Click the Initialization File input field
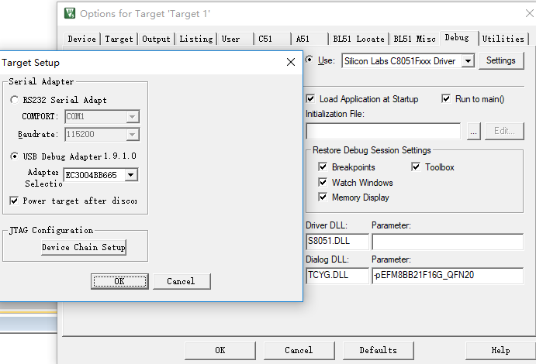Viewport: 536px width, 364px height. [383, 131]
